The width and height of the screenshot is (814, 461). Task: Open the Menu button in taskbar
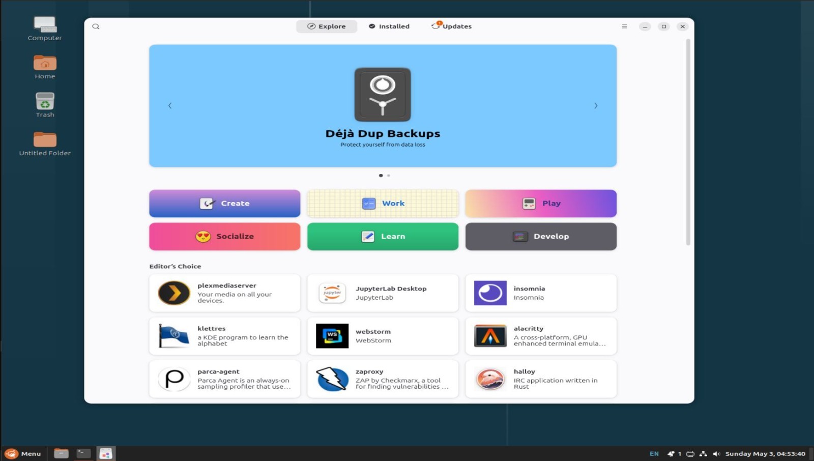point(23,454)
